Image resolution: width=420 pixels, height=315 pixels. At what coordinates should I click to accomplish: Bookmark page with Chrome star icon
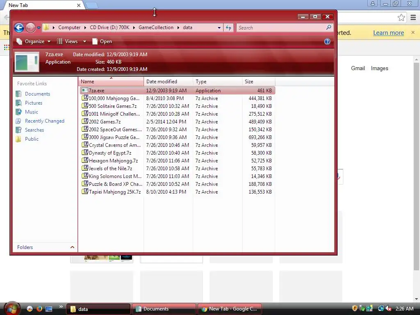[x=401, y=18]
